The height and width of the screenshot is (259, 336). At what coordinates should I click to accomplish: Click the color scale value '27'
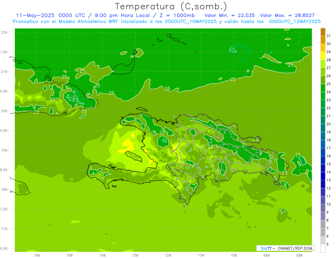tap(328, 68)
